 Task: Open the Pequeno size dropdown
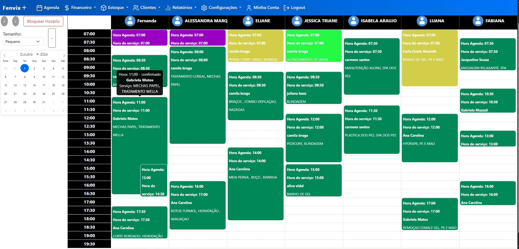23,41
